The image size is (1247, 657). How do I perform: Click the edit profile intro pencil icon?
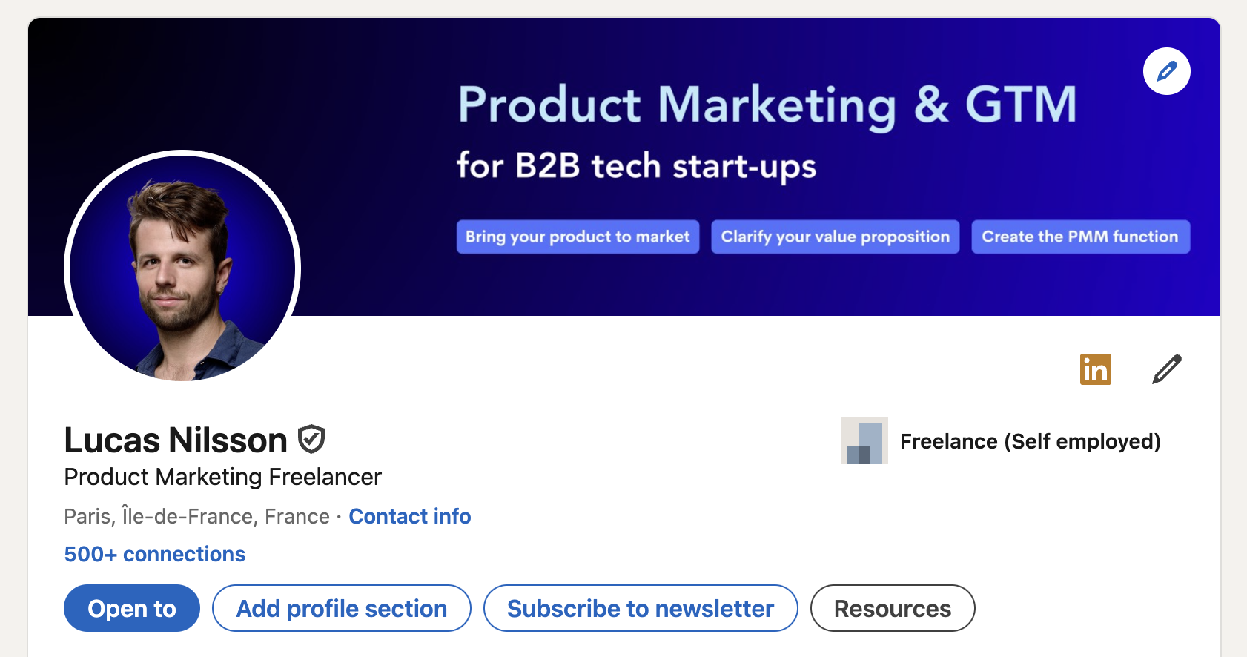pos(1166,369)
